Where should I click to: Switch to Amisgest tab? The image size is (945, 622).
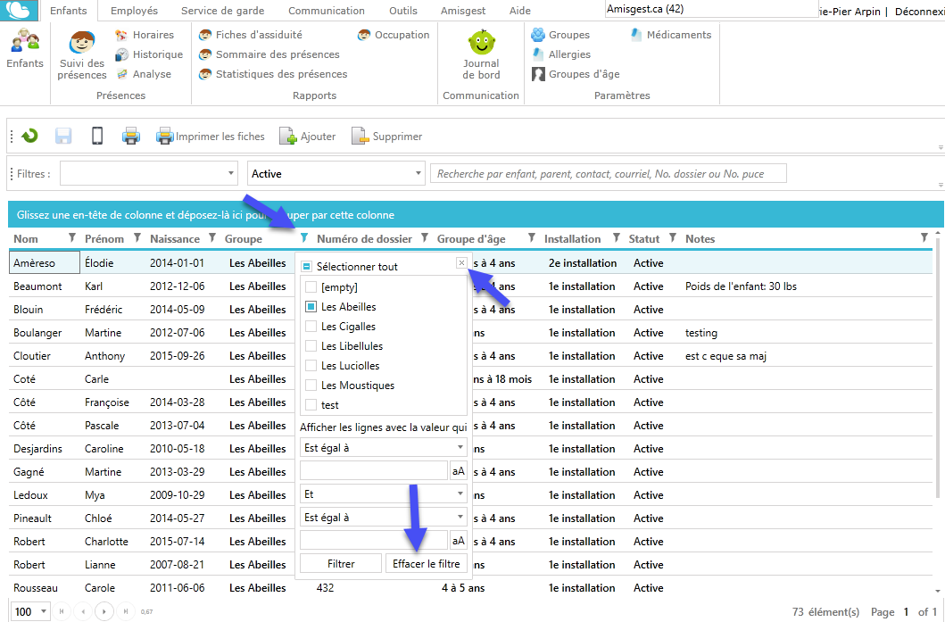463,11
